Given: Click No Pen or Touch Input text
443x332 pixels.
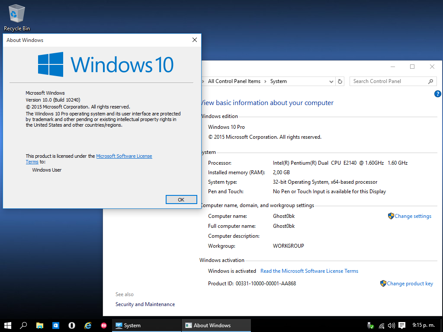Looking at the screenshot, I should 329,192.
